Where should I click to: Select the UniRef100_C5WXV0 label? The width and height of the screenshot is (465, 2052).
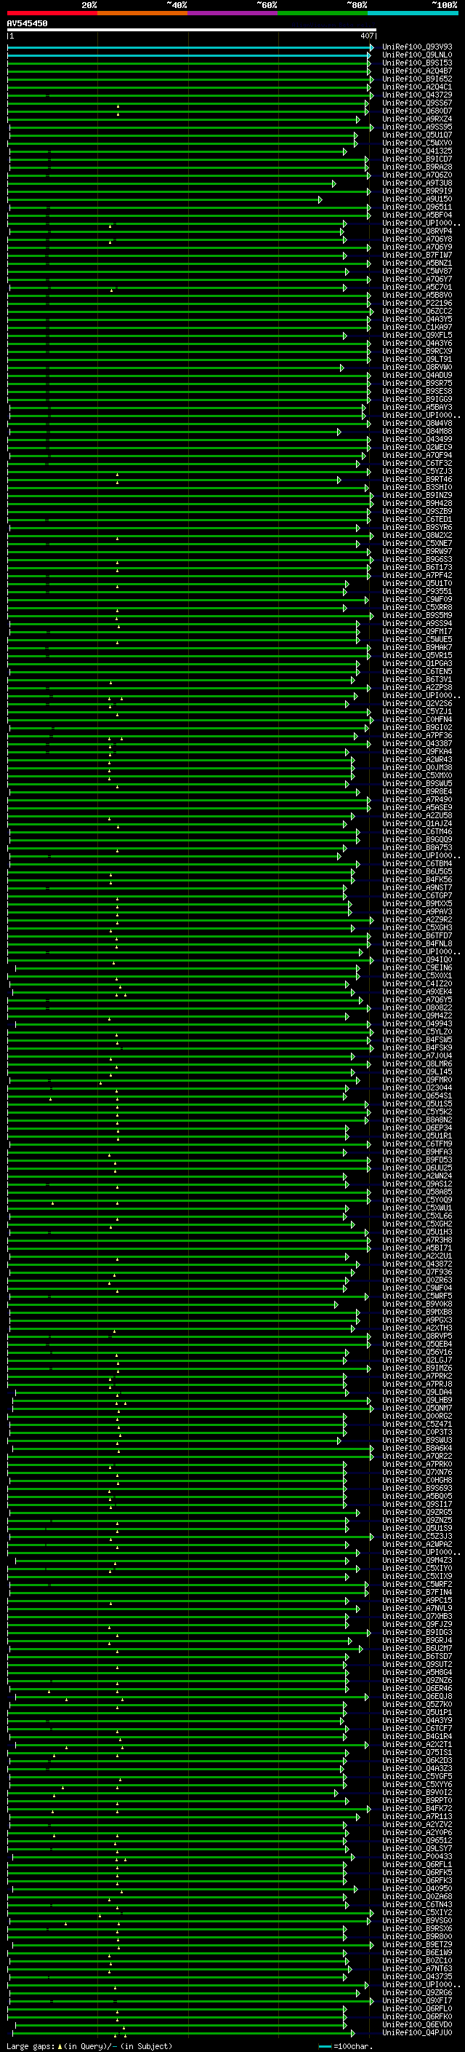417,143
